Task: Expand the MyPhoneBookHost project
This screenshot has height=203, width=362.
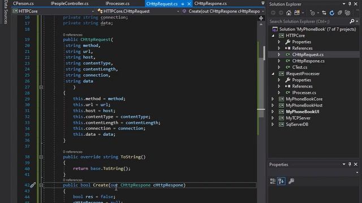Action: 273,105
